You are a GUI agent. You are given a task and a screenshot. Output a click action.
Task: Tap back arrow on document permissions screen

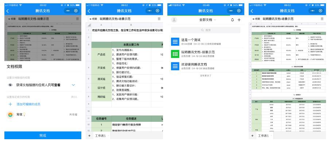point(8,11)
